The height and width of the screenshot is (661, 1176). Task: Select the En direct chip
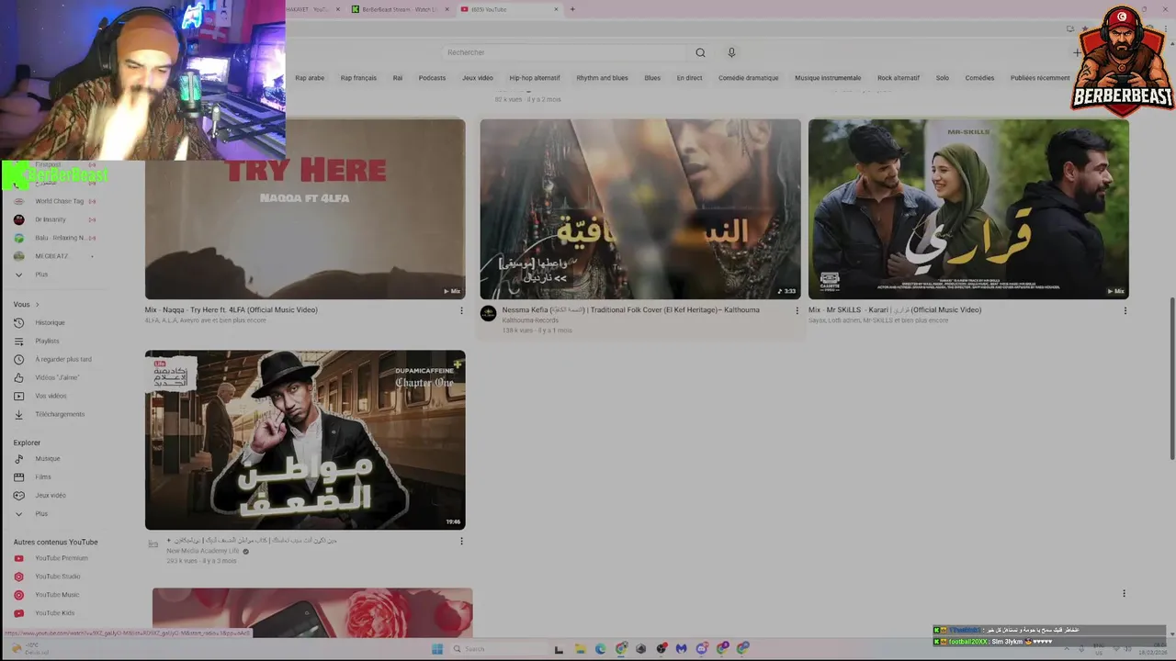pyautogui.click(x=689, y=78)
